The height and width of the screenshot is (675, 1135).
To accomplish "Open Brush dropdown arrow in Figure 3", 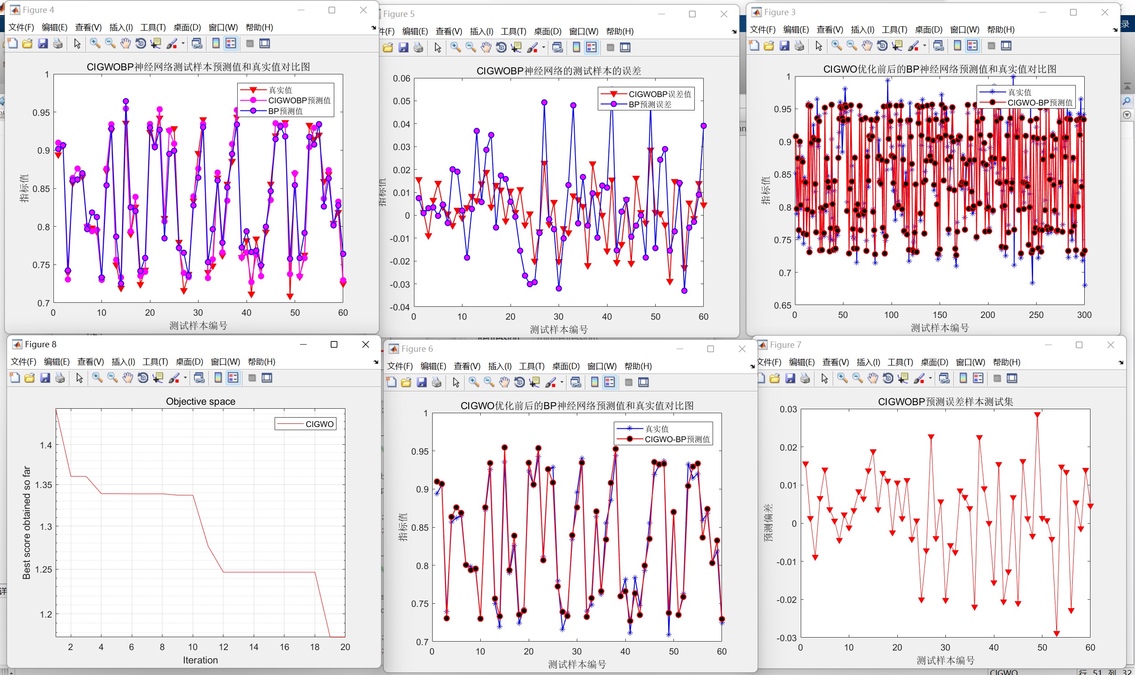I will pos(924,45).
